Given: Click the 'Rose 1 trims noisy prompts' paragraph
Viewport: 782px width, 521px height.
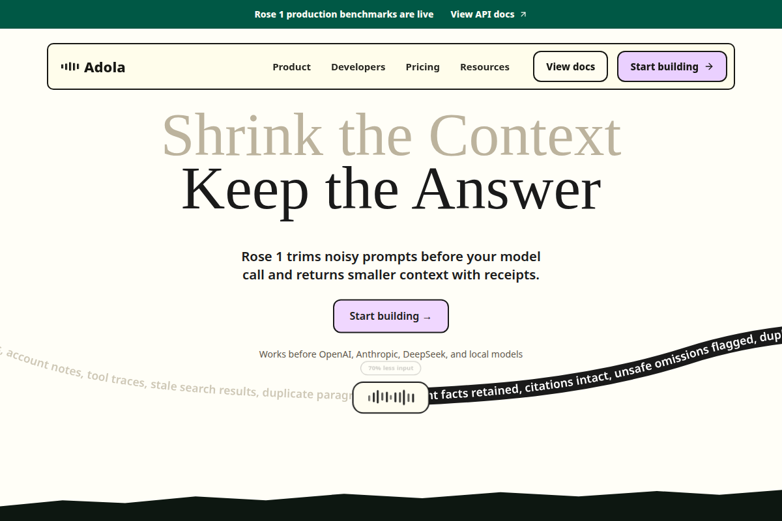Looking at the screenshot, I should point(391,266).
